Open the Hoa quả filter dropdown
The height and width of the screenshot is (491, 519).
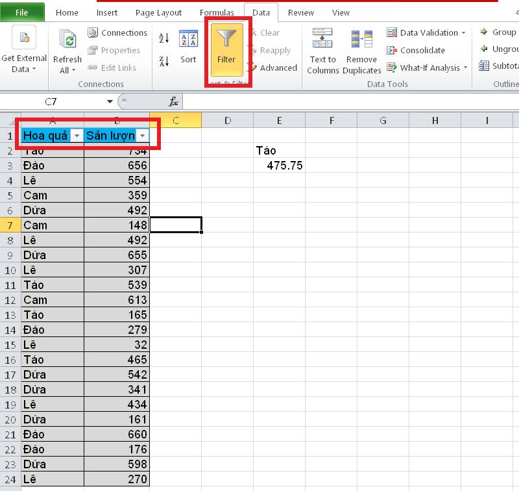[76, 136]
